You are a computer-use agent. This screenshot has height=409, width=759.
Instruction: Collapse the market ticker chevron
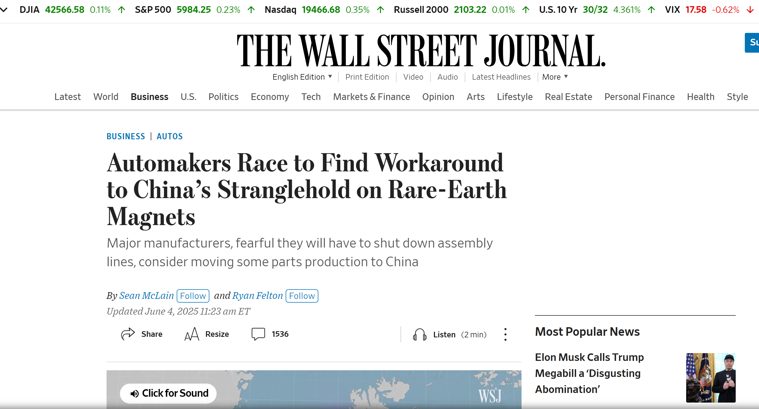point(4,10)
